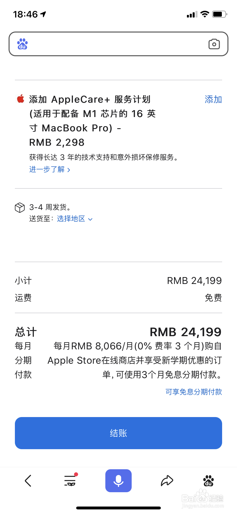The height and width of the screenshot is (514, 237).
Task: Tap the Wi-Fi status icon
Action: coord(205,14)
